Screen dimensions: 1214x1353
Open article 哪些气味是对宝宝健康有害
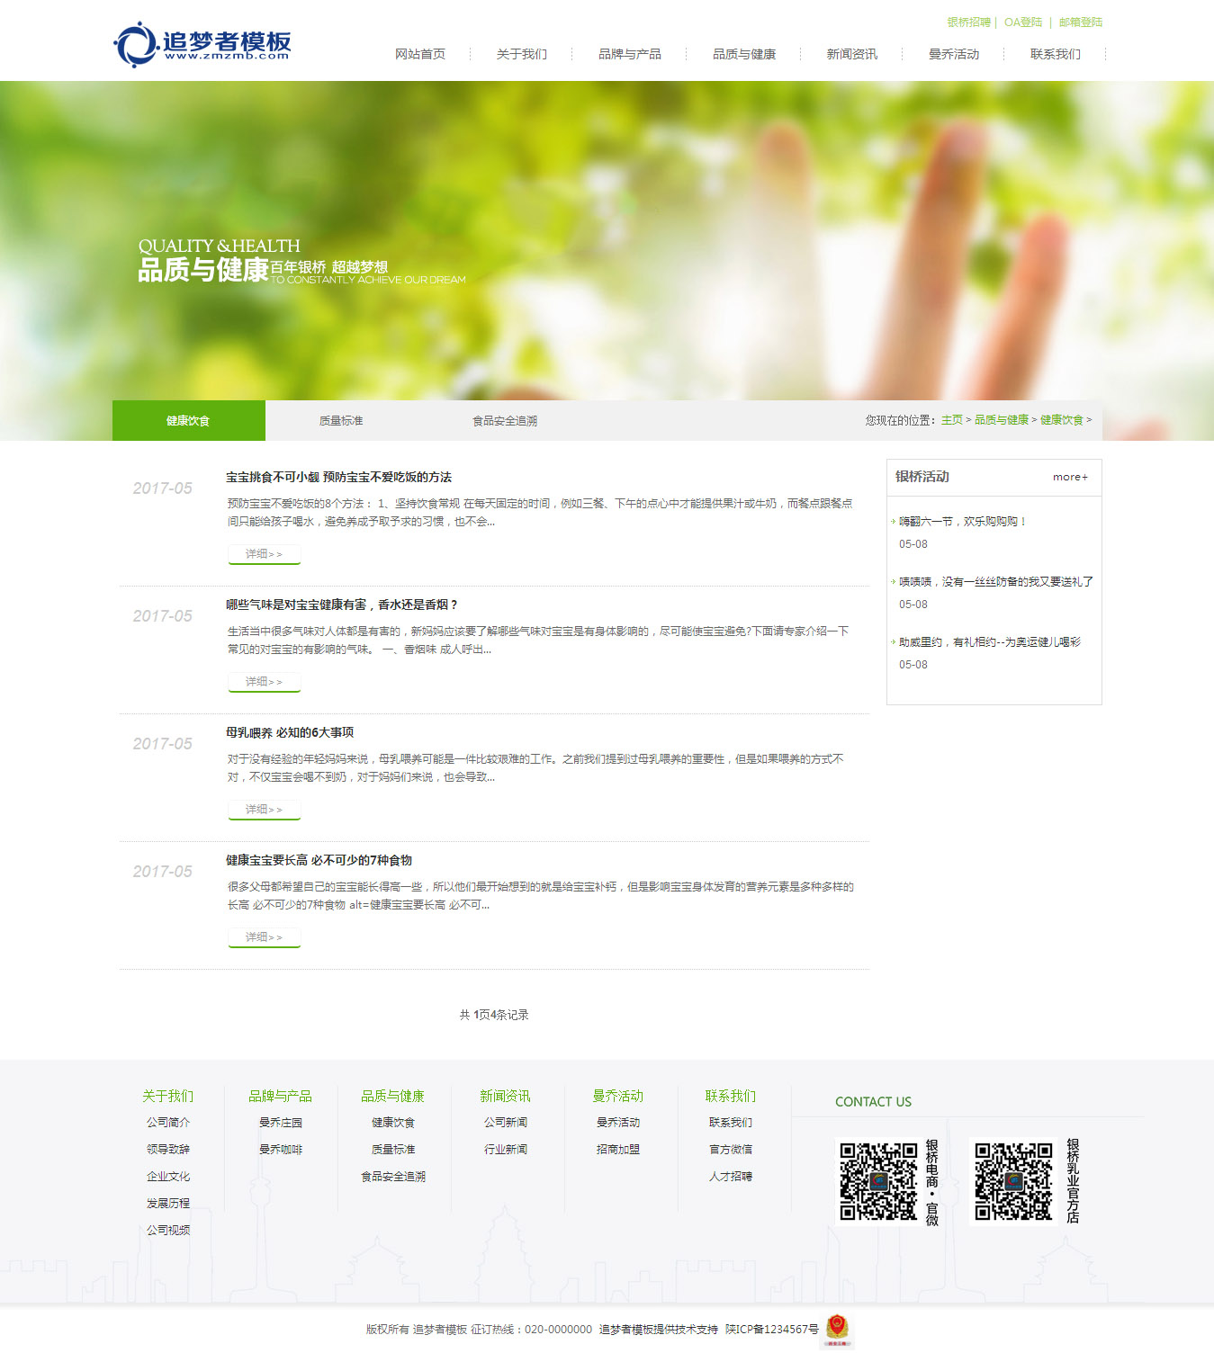(x=341, y=605)
